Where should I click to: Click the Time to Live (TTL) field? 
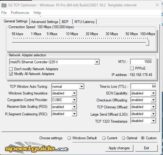point(143,86)
